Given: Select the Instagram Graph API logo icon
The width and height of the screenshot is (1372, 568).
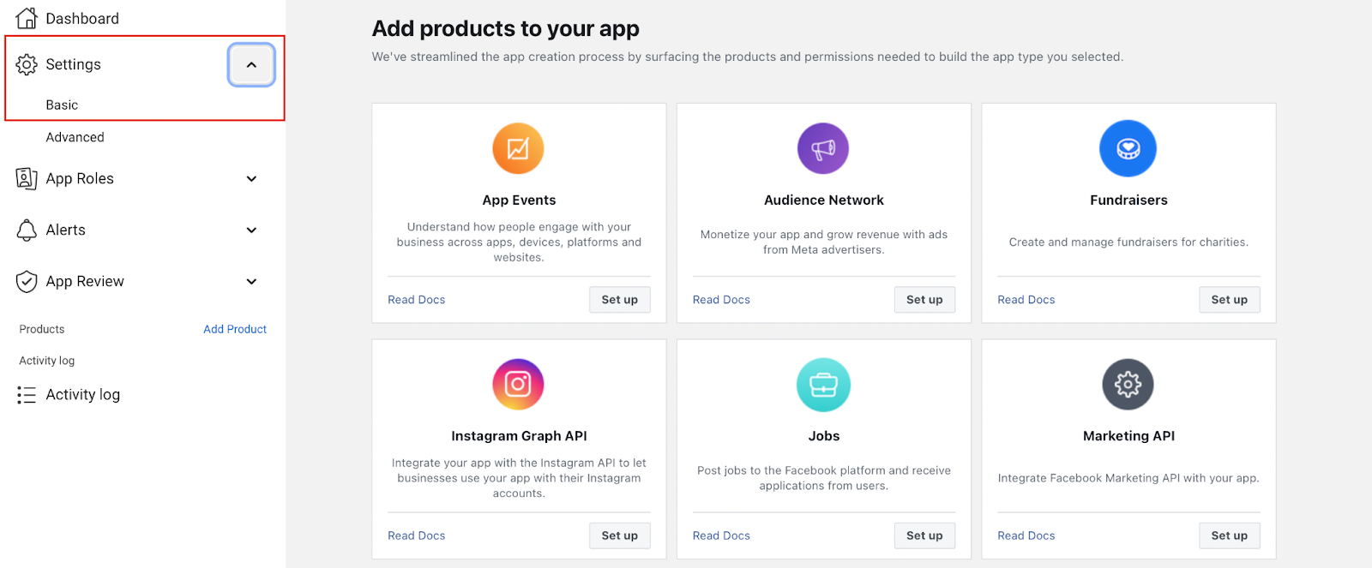Looking at the screenshot, I should pos(518,384).
